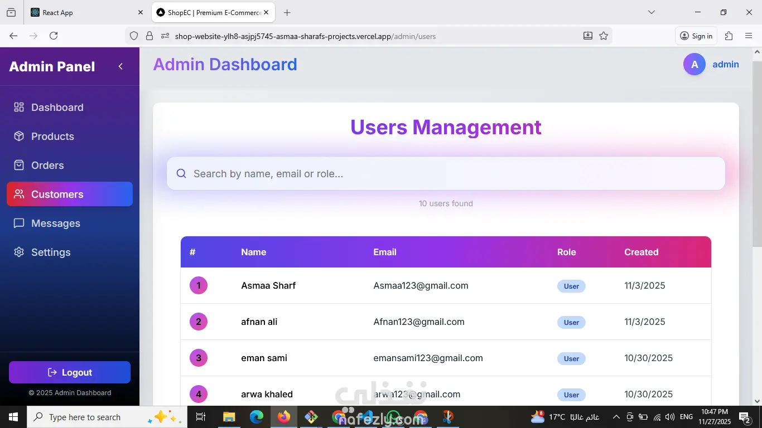Click the User role badge for afnan ali

(571, 323)
